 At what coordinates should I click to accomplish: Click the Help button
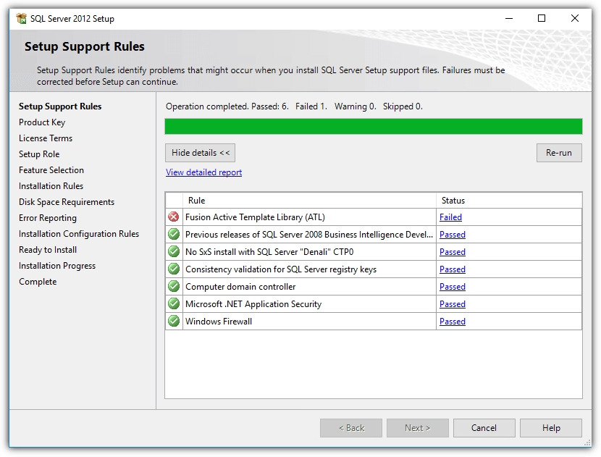[x=551, y=428]
